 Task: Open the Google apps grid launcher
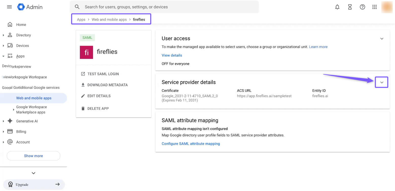(374, 7)
